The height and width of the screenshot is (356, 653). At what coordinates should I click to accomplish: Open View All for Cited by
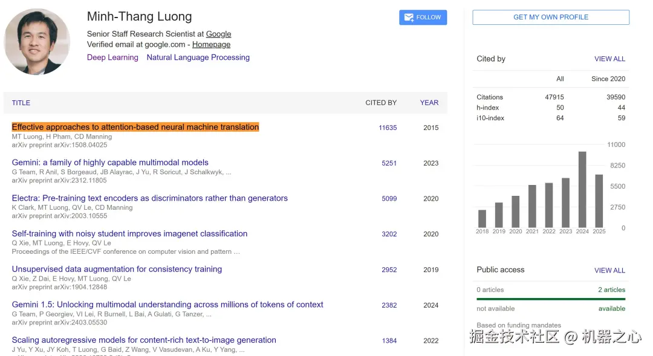pos(609,59)
